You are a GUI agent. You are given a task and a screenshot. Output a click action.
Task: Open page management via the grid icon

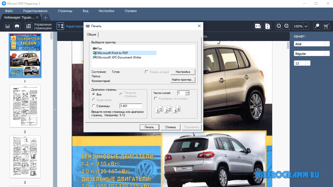[x=28, y=26]
